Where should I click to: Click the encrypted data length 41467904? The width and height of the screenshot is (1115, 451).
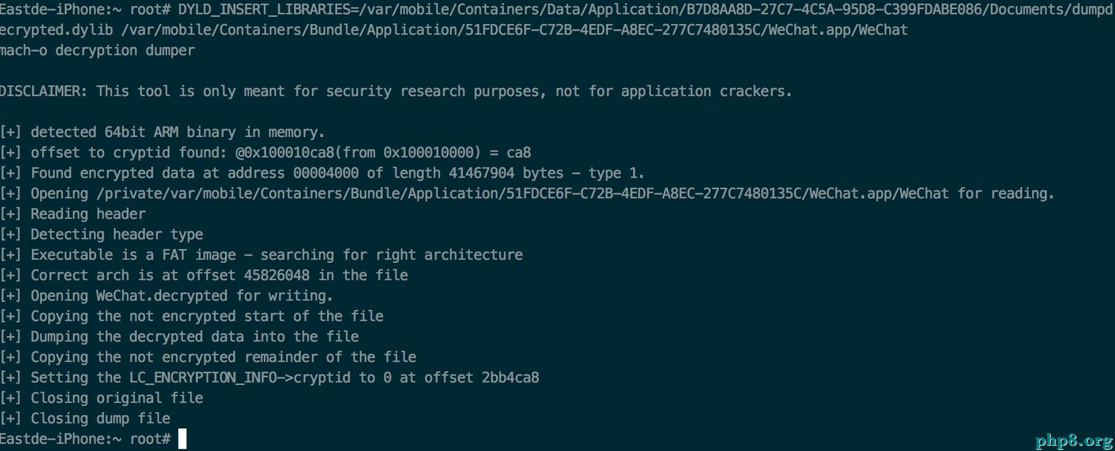(x=481, y=173)
